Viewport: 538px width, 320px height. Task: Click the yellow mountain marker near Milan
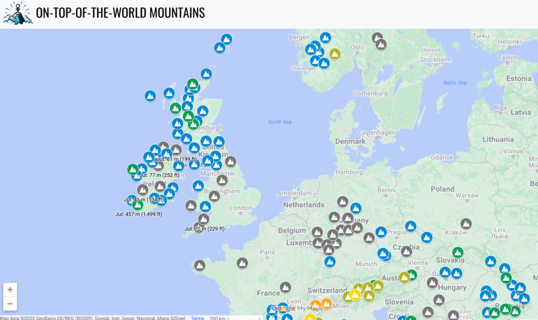(355, 295)
